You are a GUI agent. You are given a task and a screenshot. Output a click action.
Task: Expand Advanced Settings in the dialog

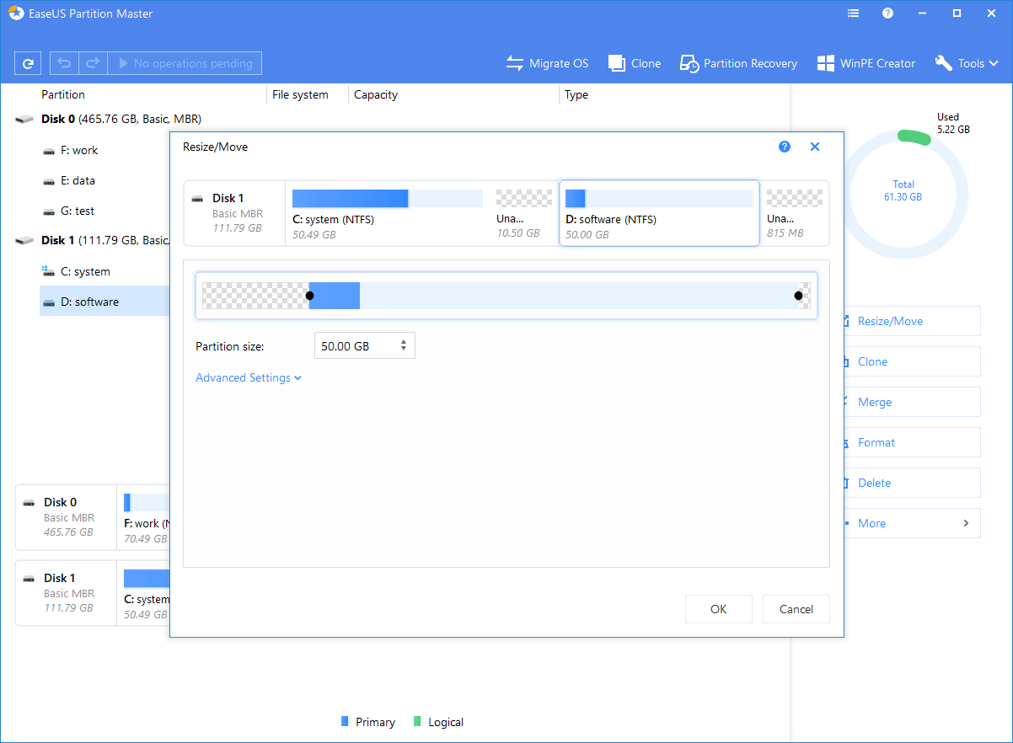click(248, 377)
